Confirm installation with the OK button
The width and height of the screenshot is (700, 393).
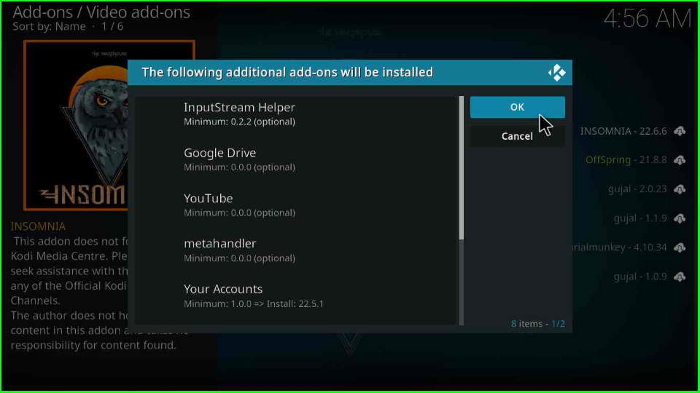[x=517, y=107]
